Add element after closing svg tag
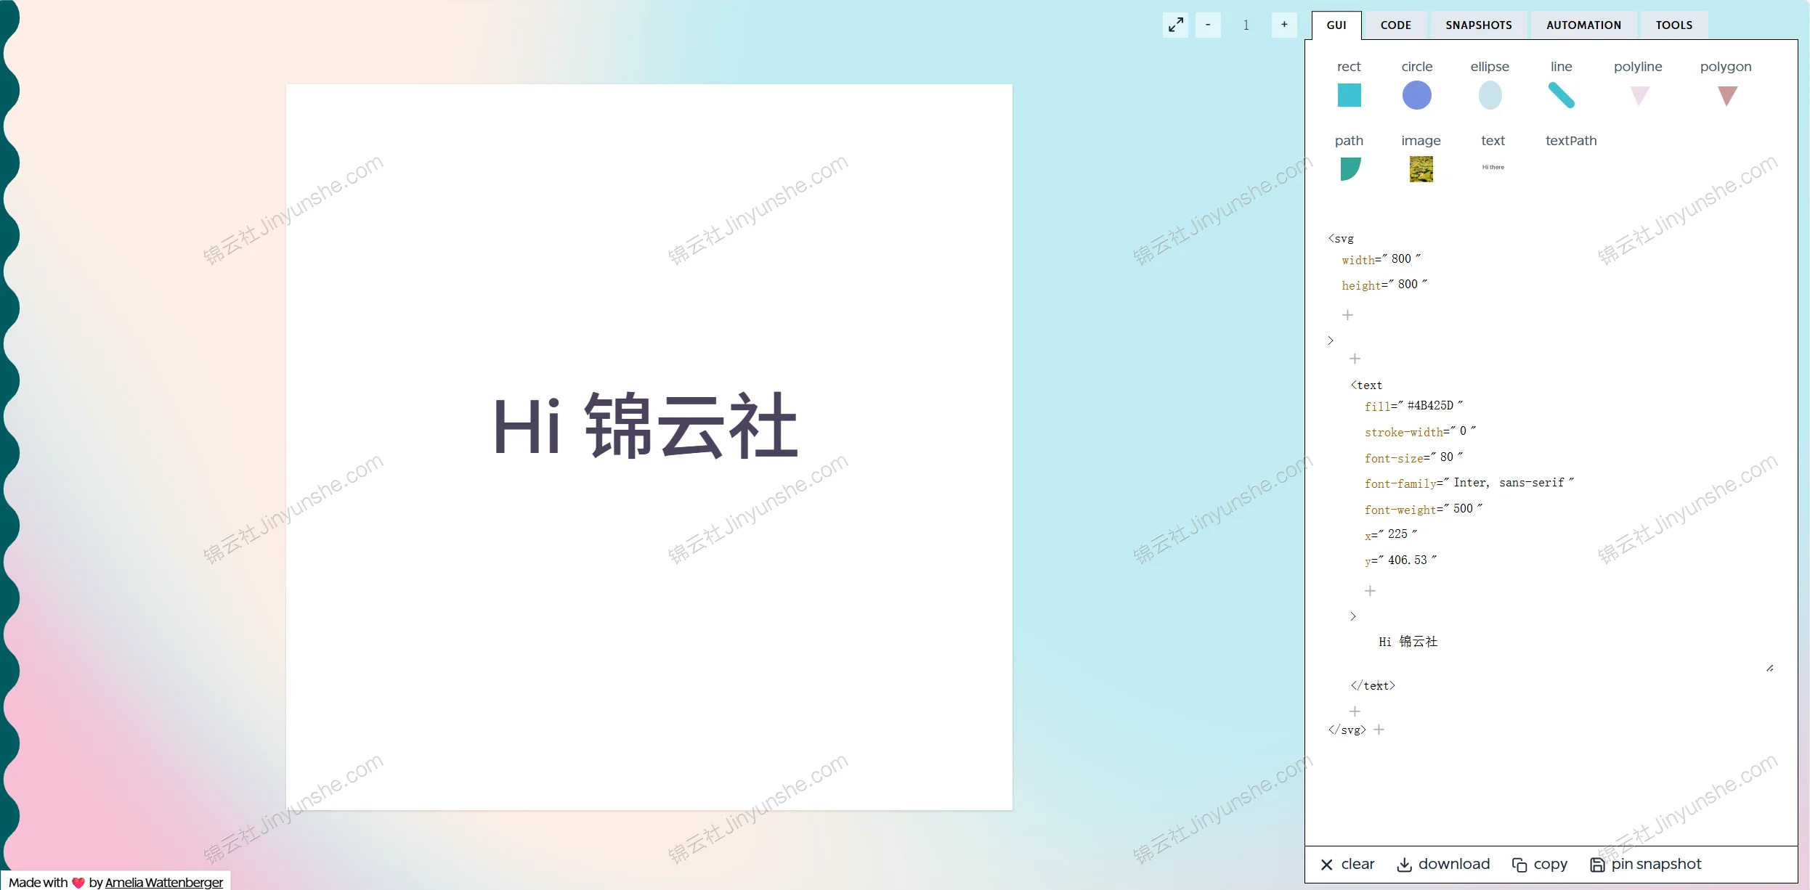This screenshot has width=1810, height=890. [1379, 730]
